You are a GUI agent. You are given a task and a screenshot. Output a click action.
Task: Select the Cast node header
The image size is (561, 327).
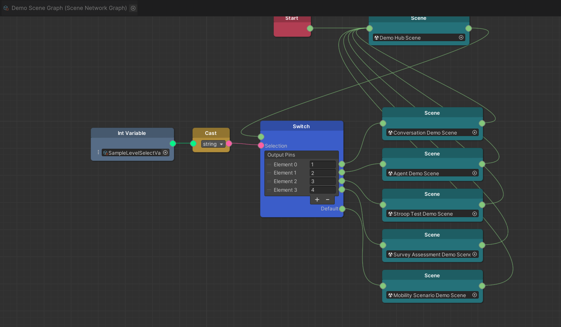click(211, 133)
